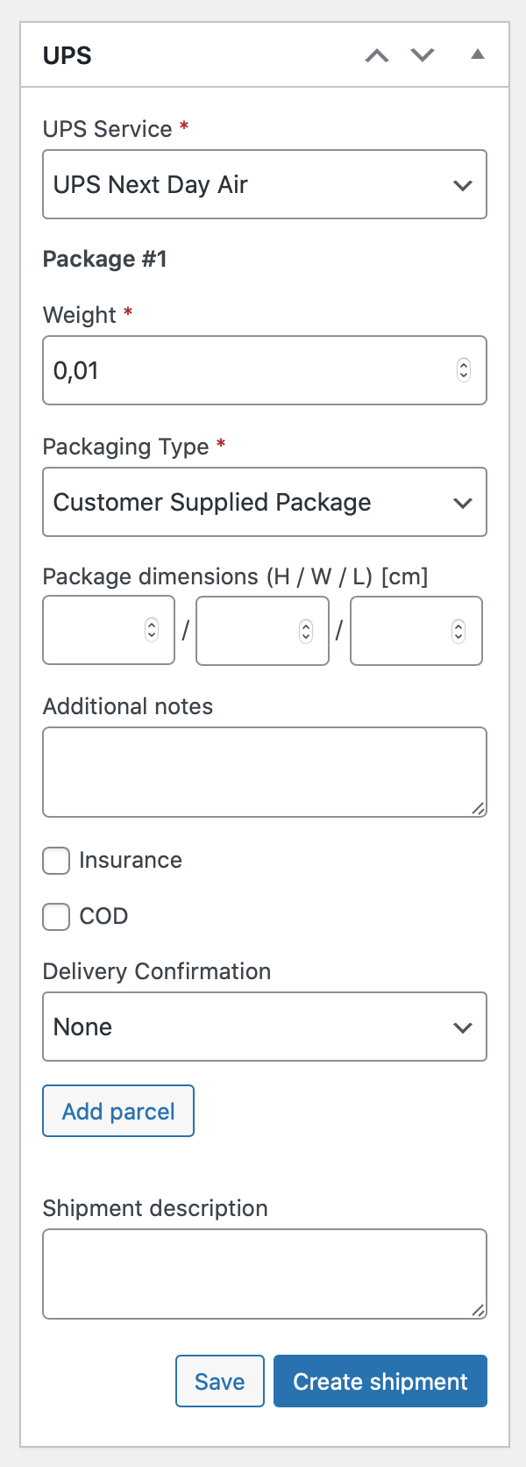Check the COD checkbox

pyautogui.click(x=55, y=917)
